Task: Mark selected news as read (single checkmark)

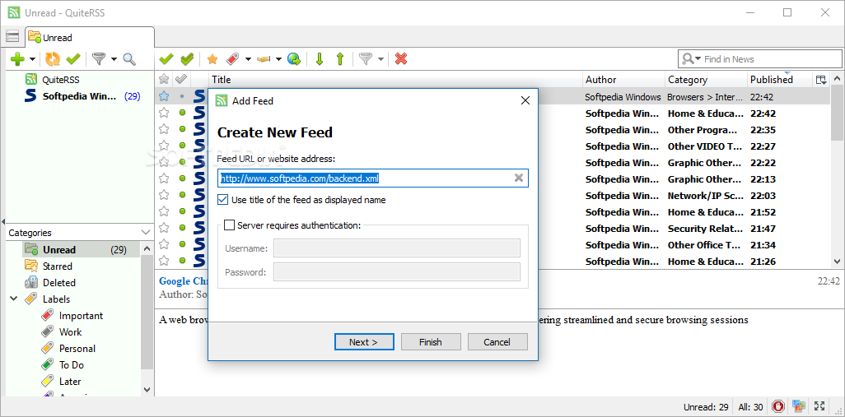Action: click(x=166, y=59)
